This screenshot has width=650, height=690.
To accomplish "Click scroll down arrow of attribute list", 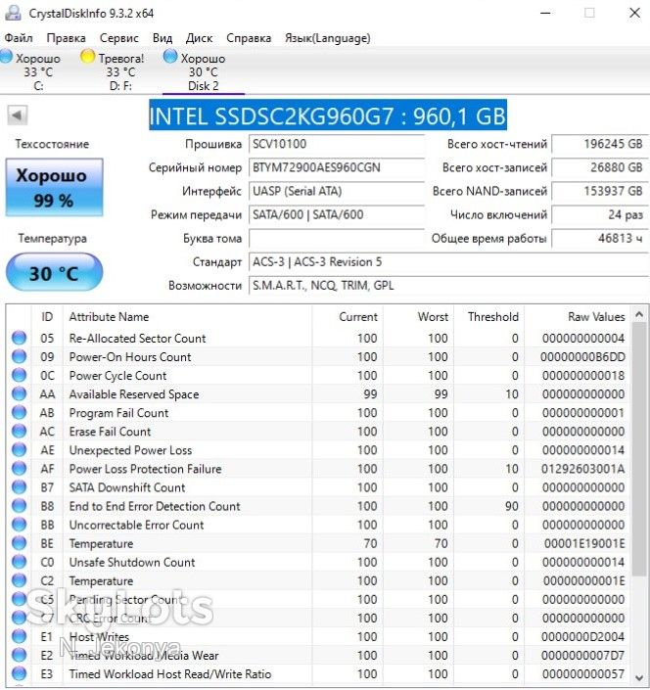I will pyautogui.click(x=639, y=677).
